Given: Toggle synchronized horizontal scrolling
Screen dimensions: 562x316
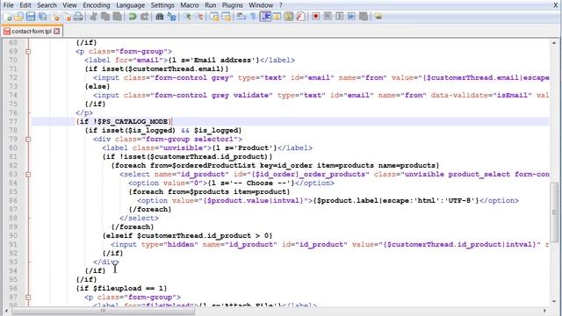Looking at the screenshot, I should pos(227,17).
